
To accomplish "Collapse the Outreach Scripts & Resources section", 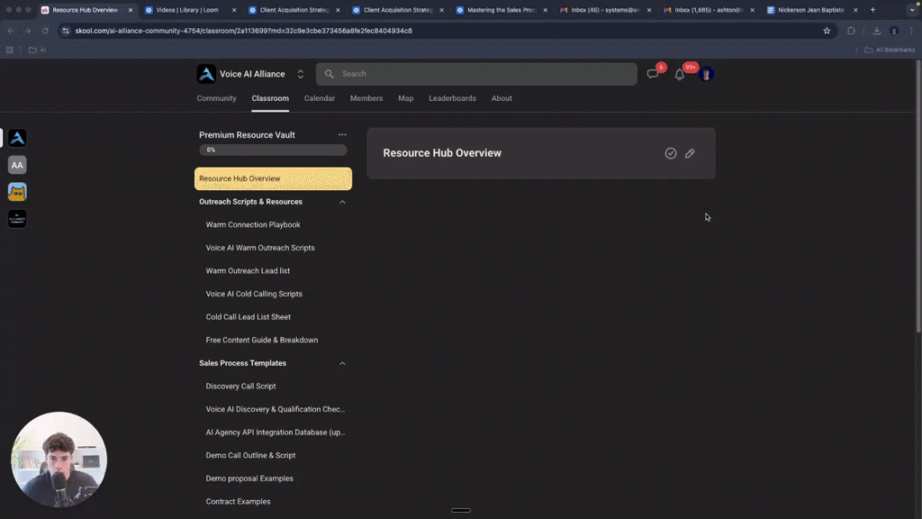I will pos(342,202).
